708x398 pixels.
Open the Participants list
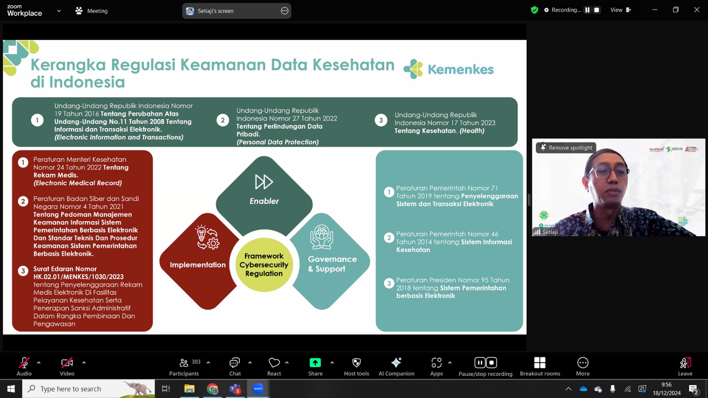click(x=184, y=366)
